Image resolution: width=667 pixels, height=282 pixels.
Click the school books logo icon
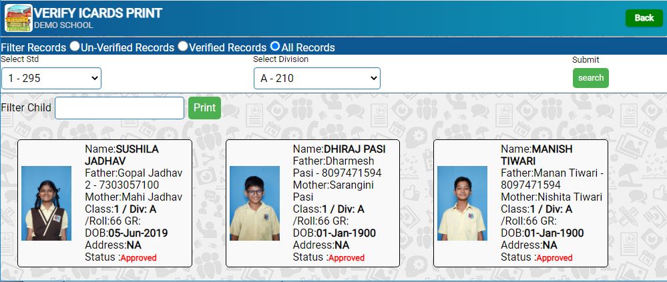coord(18,18)
